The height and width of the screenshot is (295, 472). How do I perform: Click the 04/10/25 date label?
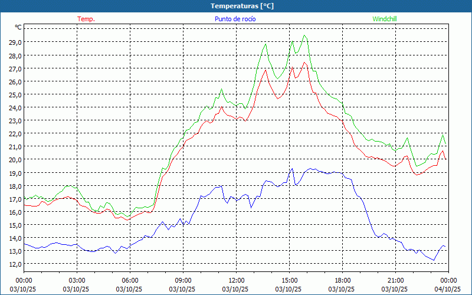(x=448, y=289)
